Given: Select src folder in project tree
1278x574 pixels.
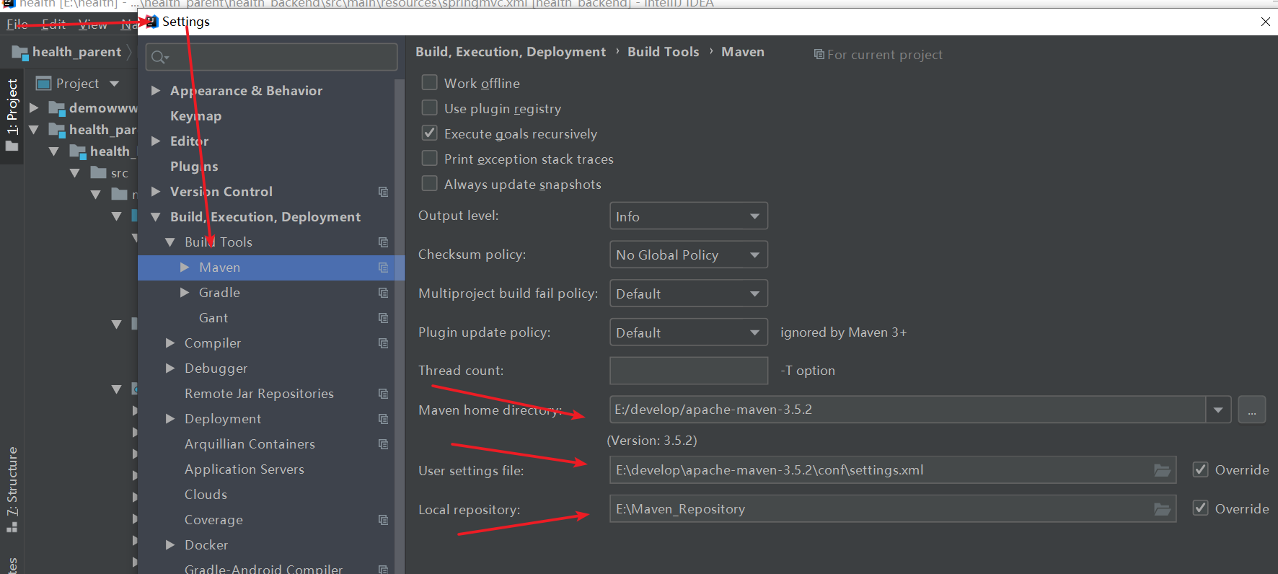Looking at the screenshot, I should (x=120, y=173).
